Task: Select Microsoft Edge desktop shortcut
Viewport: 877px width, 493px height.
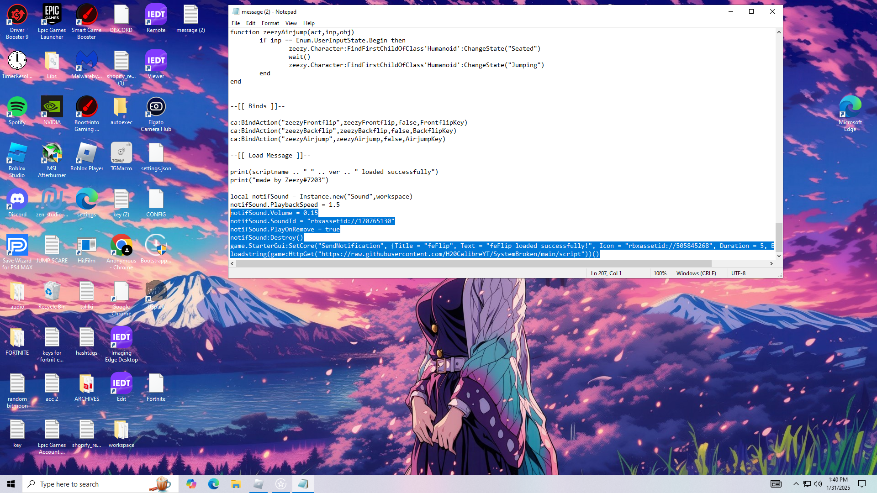Action: (x=850, y=114)
